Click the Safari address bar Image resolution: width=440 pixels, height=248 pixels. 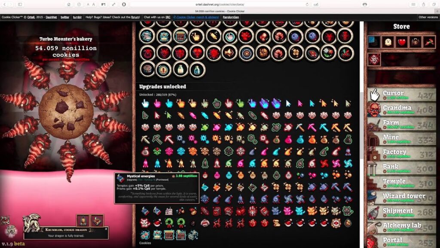coord(219,4)
